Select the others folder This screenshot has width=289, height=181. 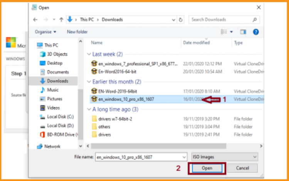[x=104, y=127]
